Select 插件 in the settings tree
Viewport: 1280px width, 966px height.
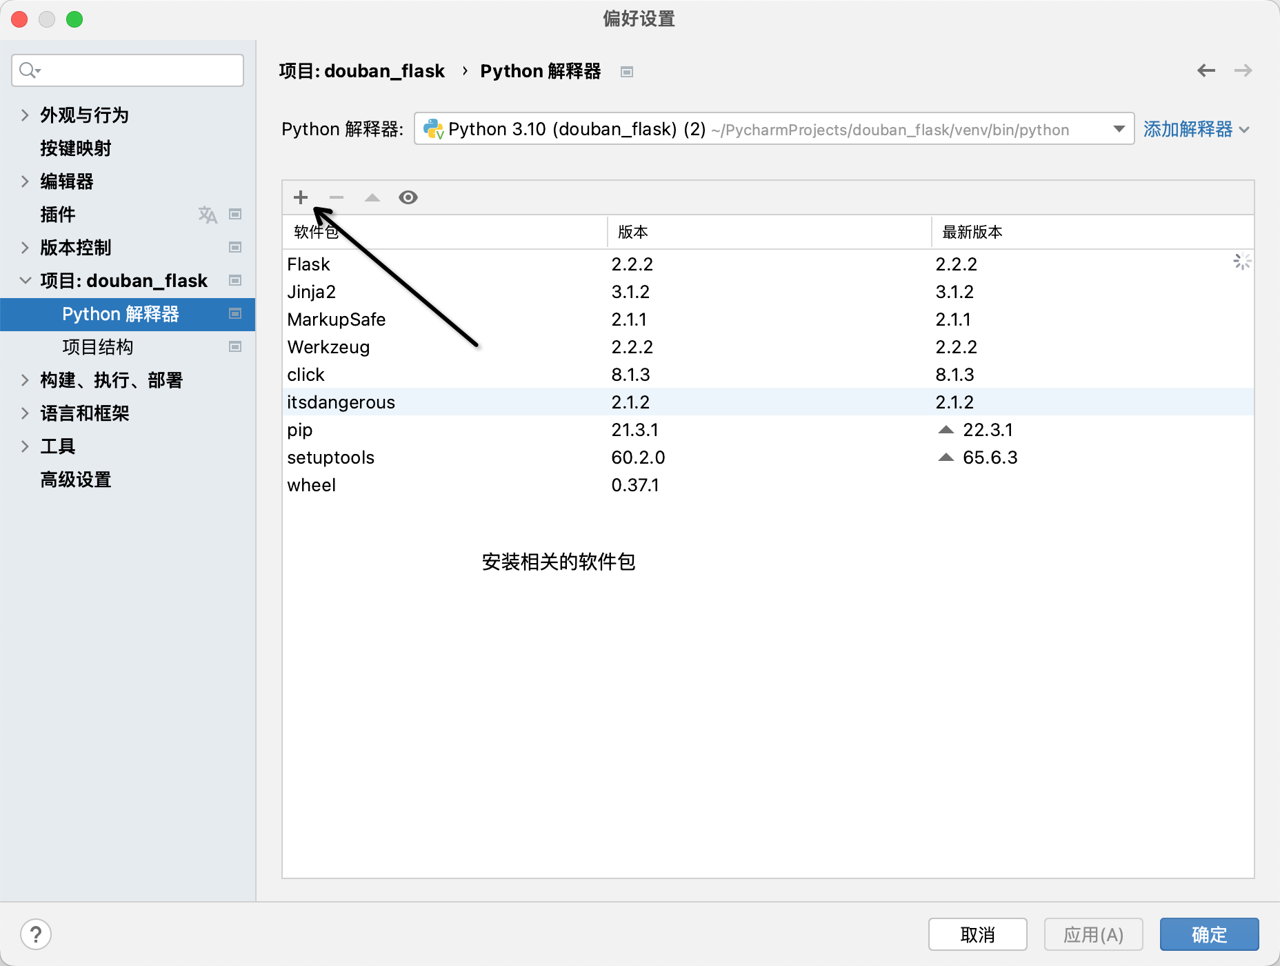coord(58,215)
